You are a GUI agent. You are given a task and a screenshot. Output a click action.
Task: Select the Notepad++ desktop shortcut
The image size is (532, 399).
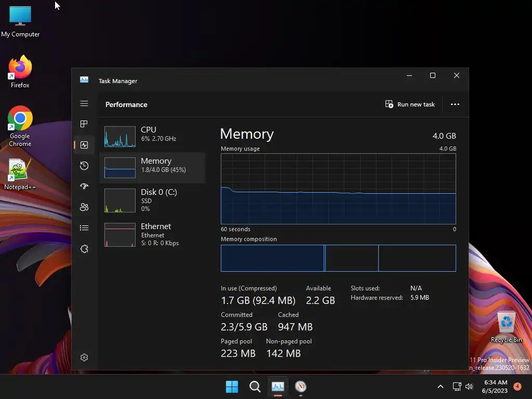[x=20, y=174]
